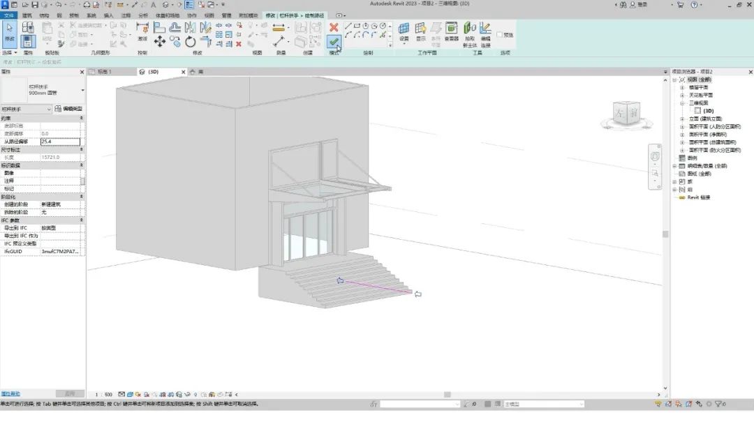Expand the Elevations (建筑立面) tree node
This screenshot has width=754, height=424.
(682, 119)
